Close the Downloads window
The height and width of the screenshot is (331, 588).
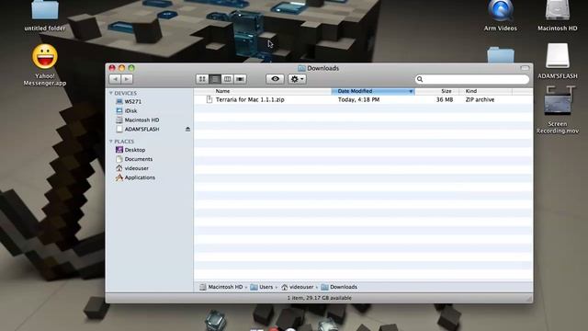[112, 68]
